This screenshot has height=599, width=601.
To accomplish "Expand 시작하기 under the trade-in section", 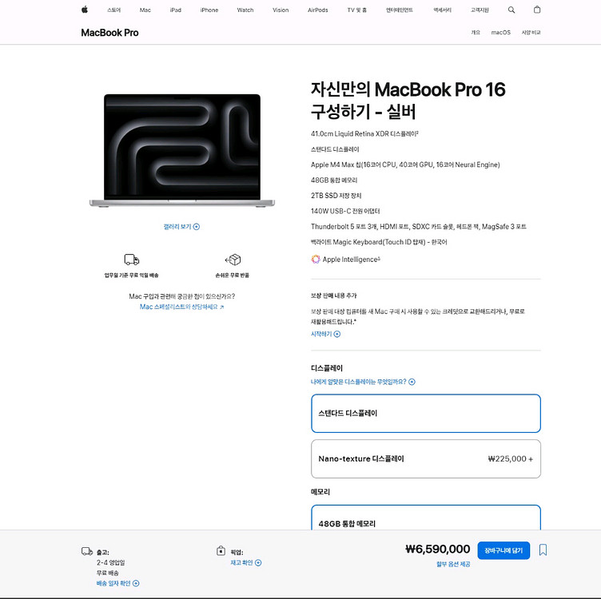I will tap(325, 334).
